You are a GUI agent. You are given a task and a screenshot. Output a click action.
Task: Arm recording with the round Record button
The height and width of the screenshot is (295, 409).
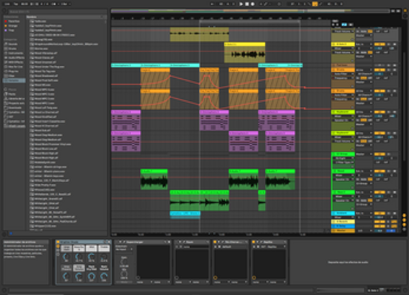coord(253,4)
